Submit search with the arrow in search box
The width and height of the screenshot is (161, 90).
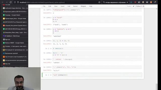point(127,2)
